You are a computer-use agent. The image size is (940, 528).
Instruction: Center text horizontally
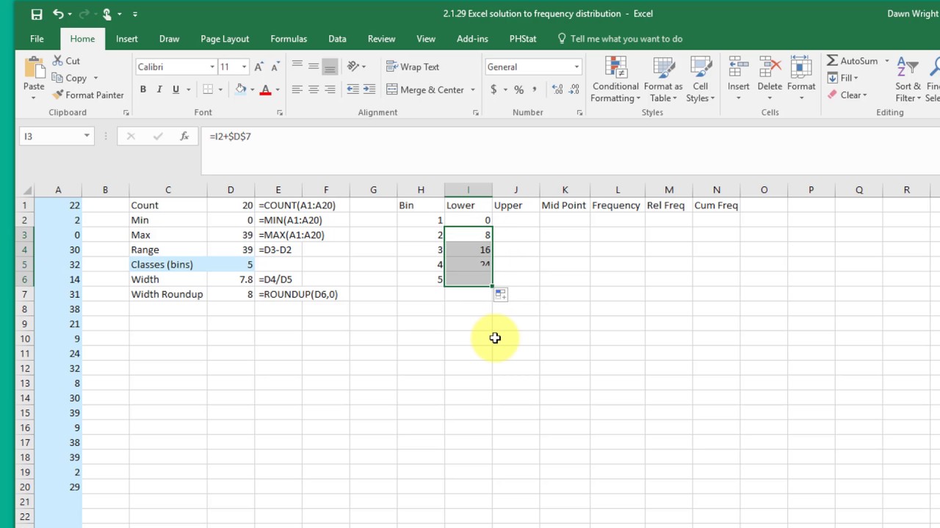click(x=314, y=89)
